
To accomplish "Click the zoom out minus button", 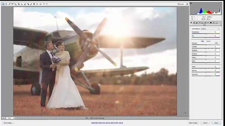I will click(3, 118).
